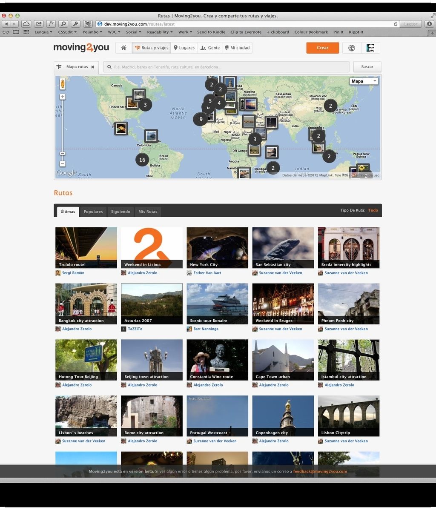436x510 pixels.
Task: Open the Hutong Tour Beijing thumbnail
Action: 86,360
